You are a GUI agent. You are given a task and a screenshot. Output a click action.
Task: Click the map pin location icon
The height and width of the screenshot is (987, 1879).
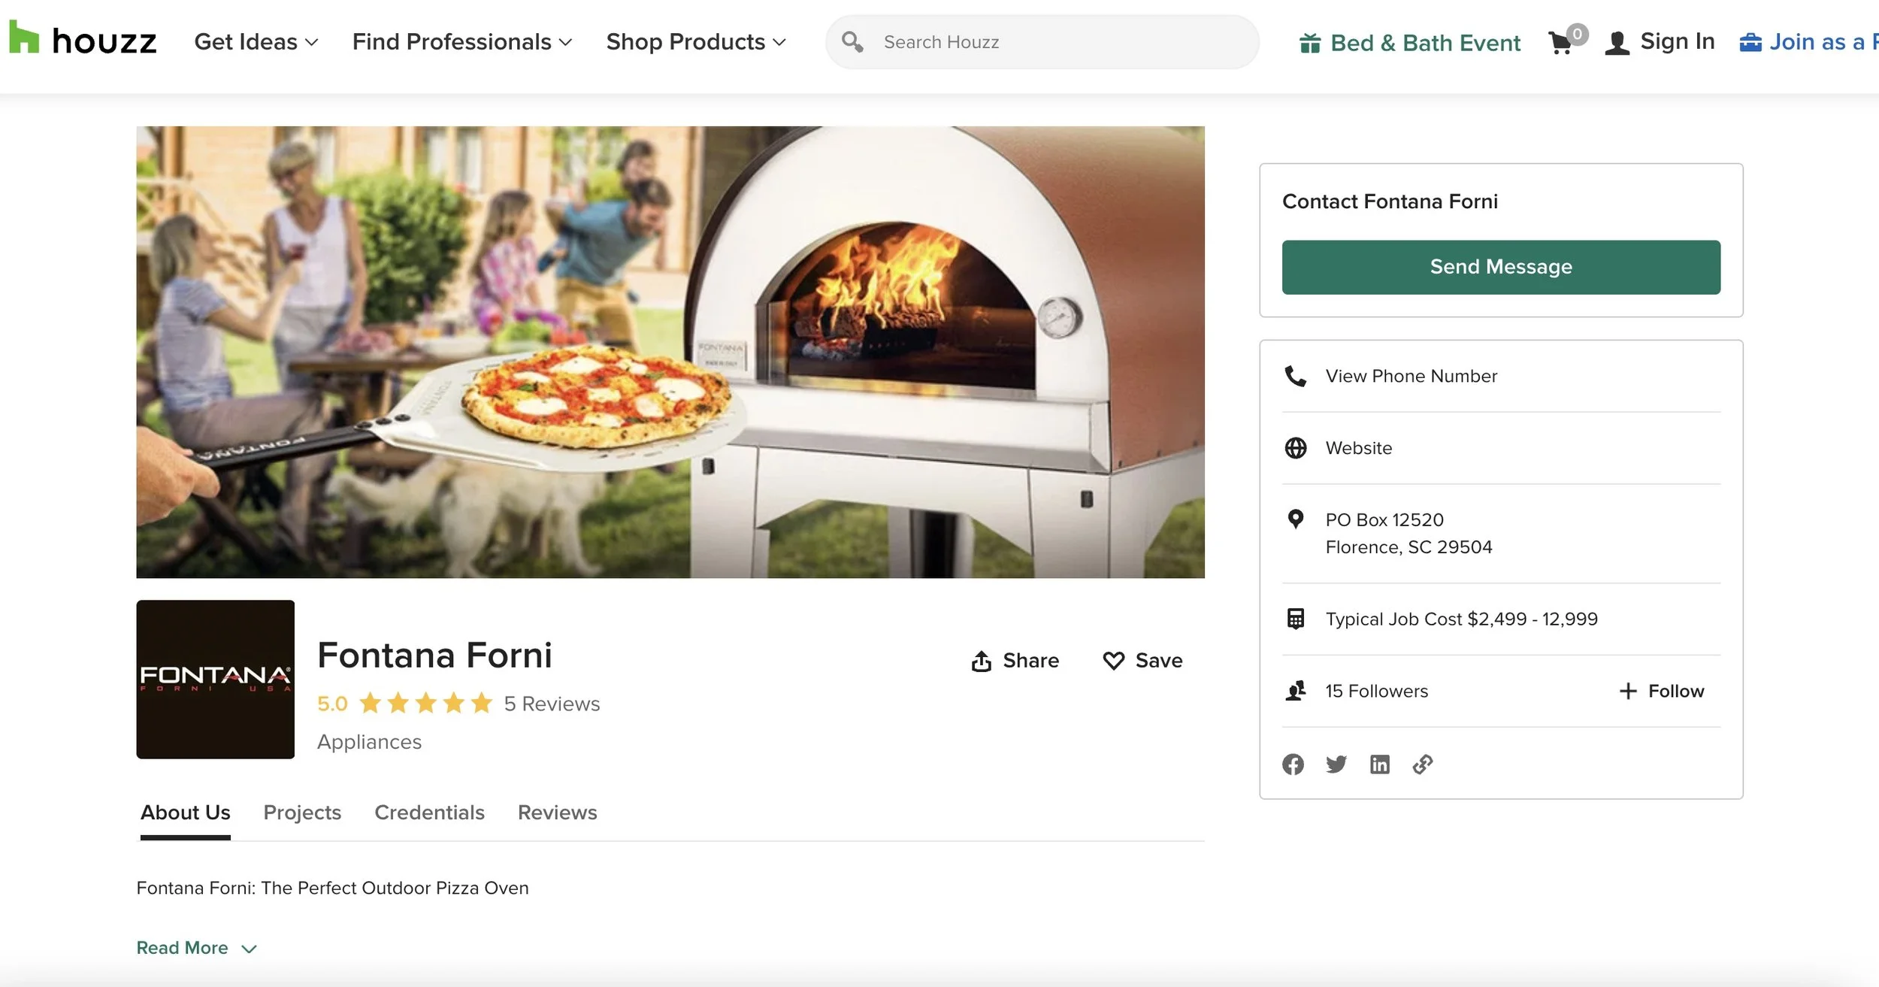(x=1295, y=519)
